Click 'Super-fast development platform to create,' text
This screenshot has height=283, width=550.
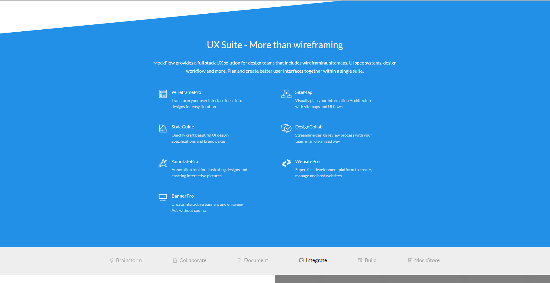click(x=333, y=170)
